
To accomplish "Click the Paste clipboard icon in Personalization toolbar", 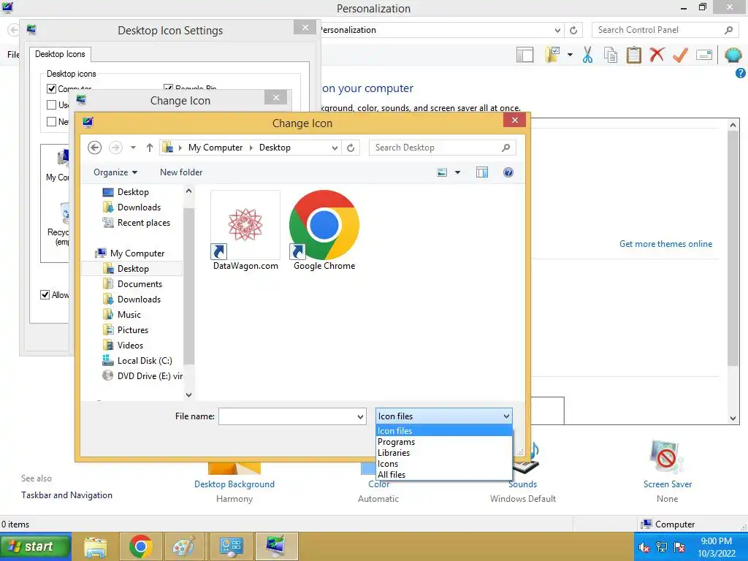I will 633,55.
